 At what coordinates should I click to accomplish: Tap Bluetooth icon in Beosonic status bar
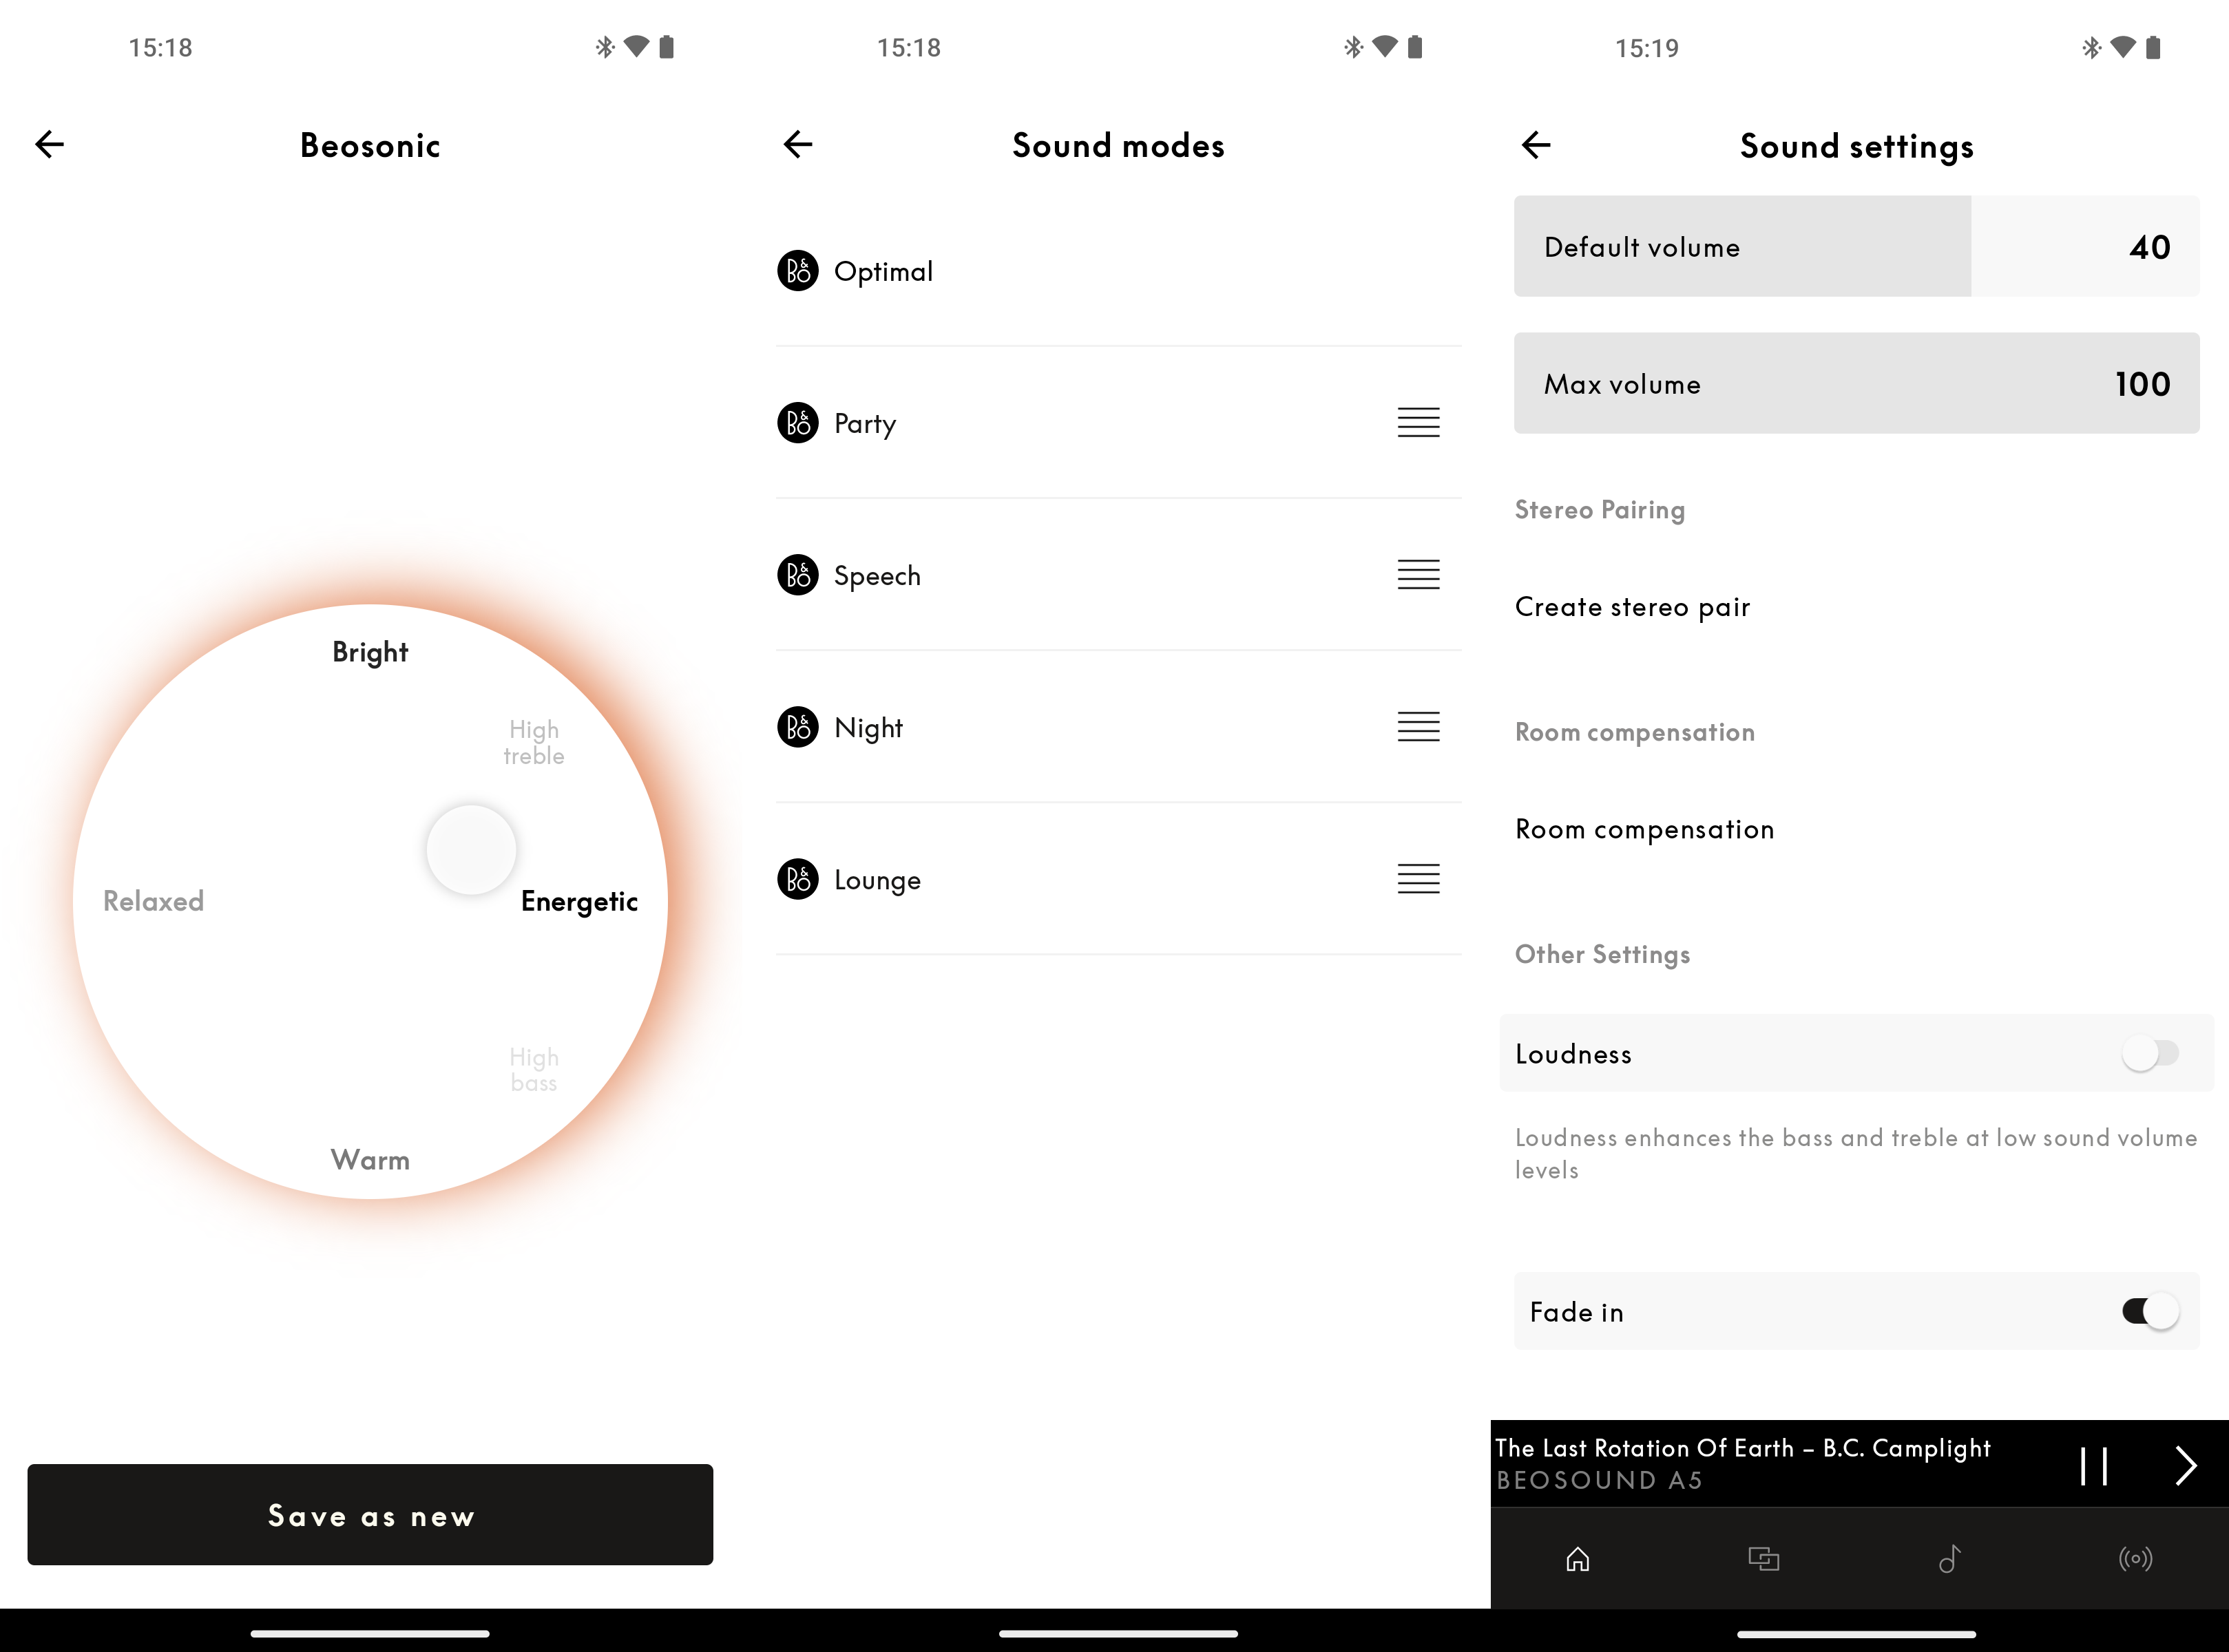click(x=605, y=47)
